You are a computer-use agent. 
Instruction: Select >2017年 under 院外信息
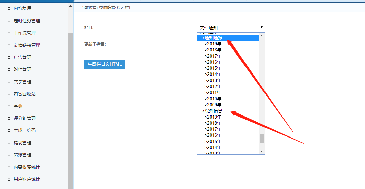228,129
